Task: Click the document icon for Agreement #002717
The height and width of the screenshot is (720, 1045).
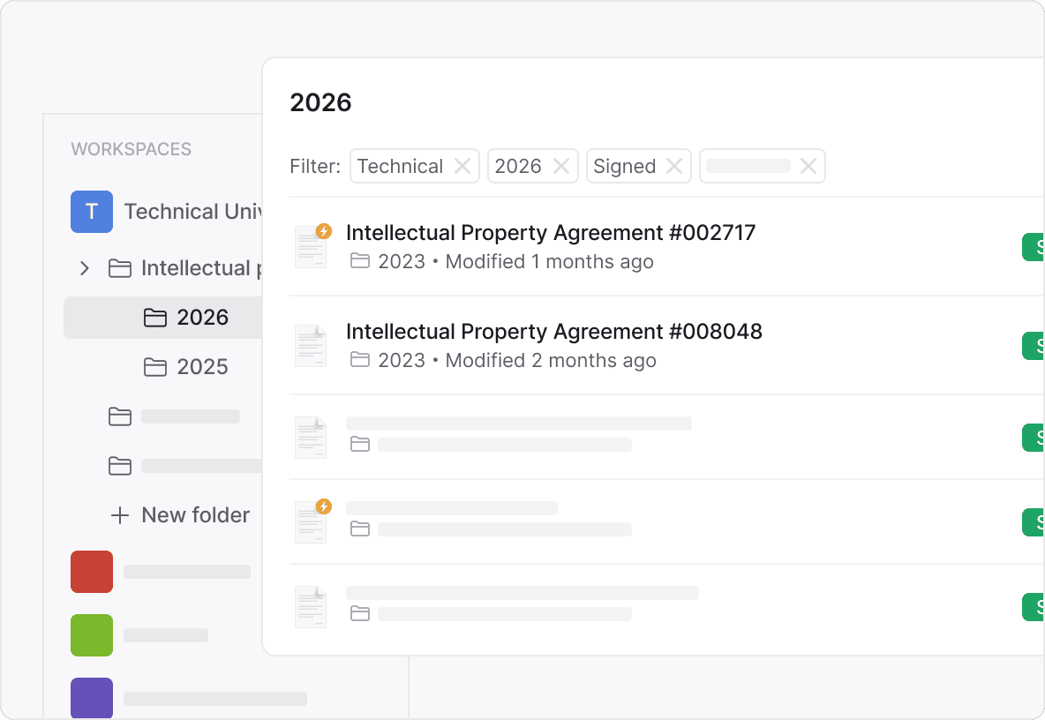Action: point(311,247)
